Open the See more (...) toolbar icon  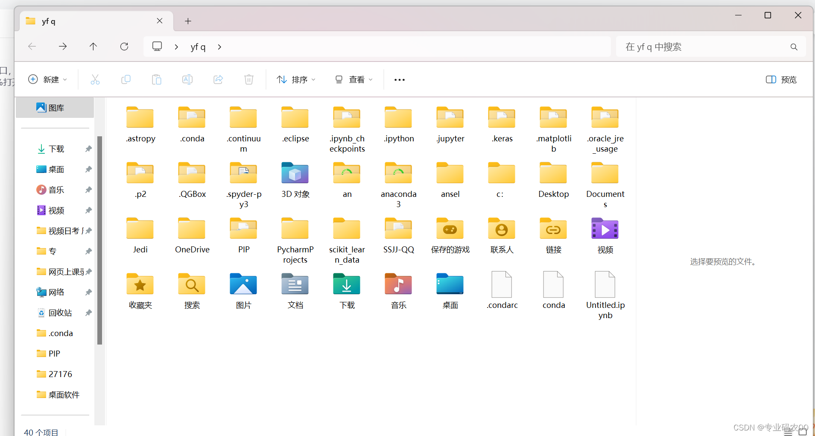click(399, 79)
